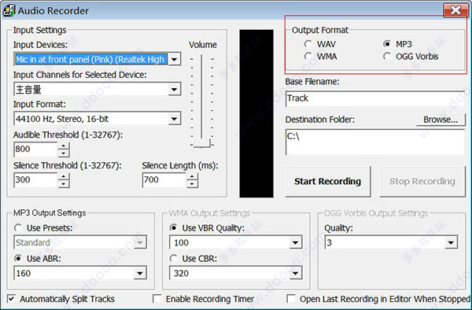Increase the Silence Threshold value

tap(64, 177)
